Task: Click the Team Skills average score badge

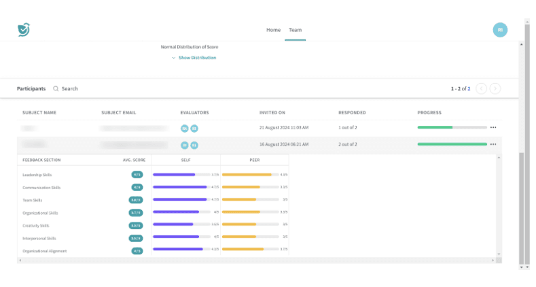Action: tap(136, 200)
